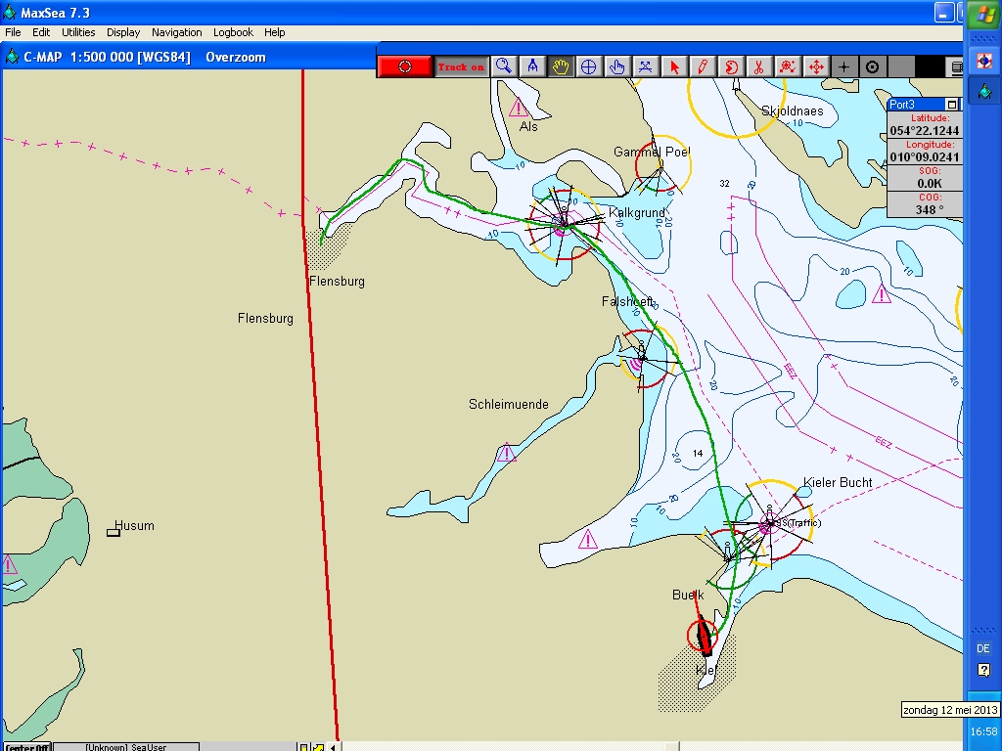Click the Gammel Poel light symbol

point(660,166)
